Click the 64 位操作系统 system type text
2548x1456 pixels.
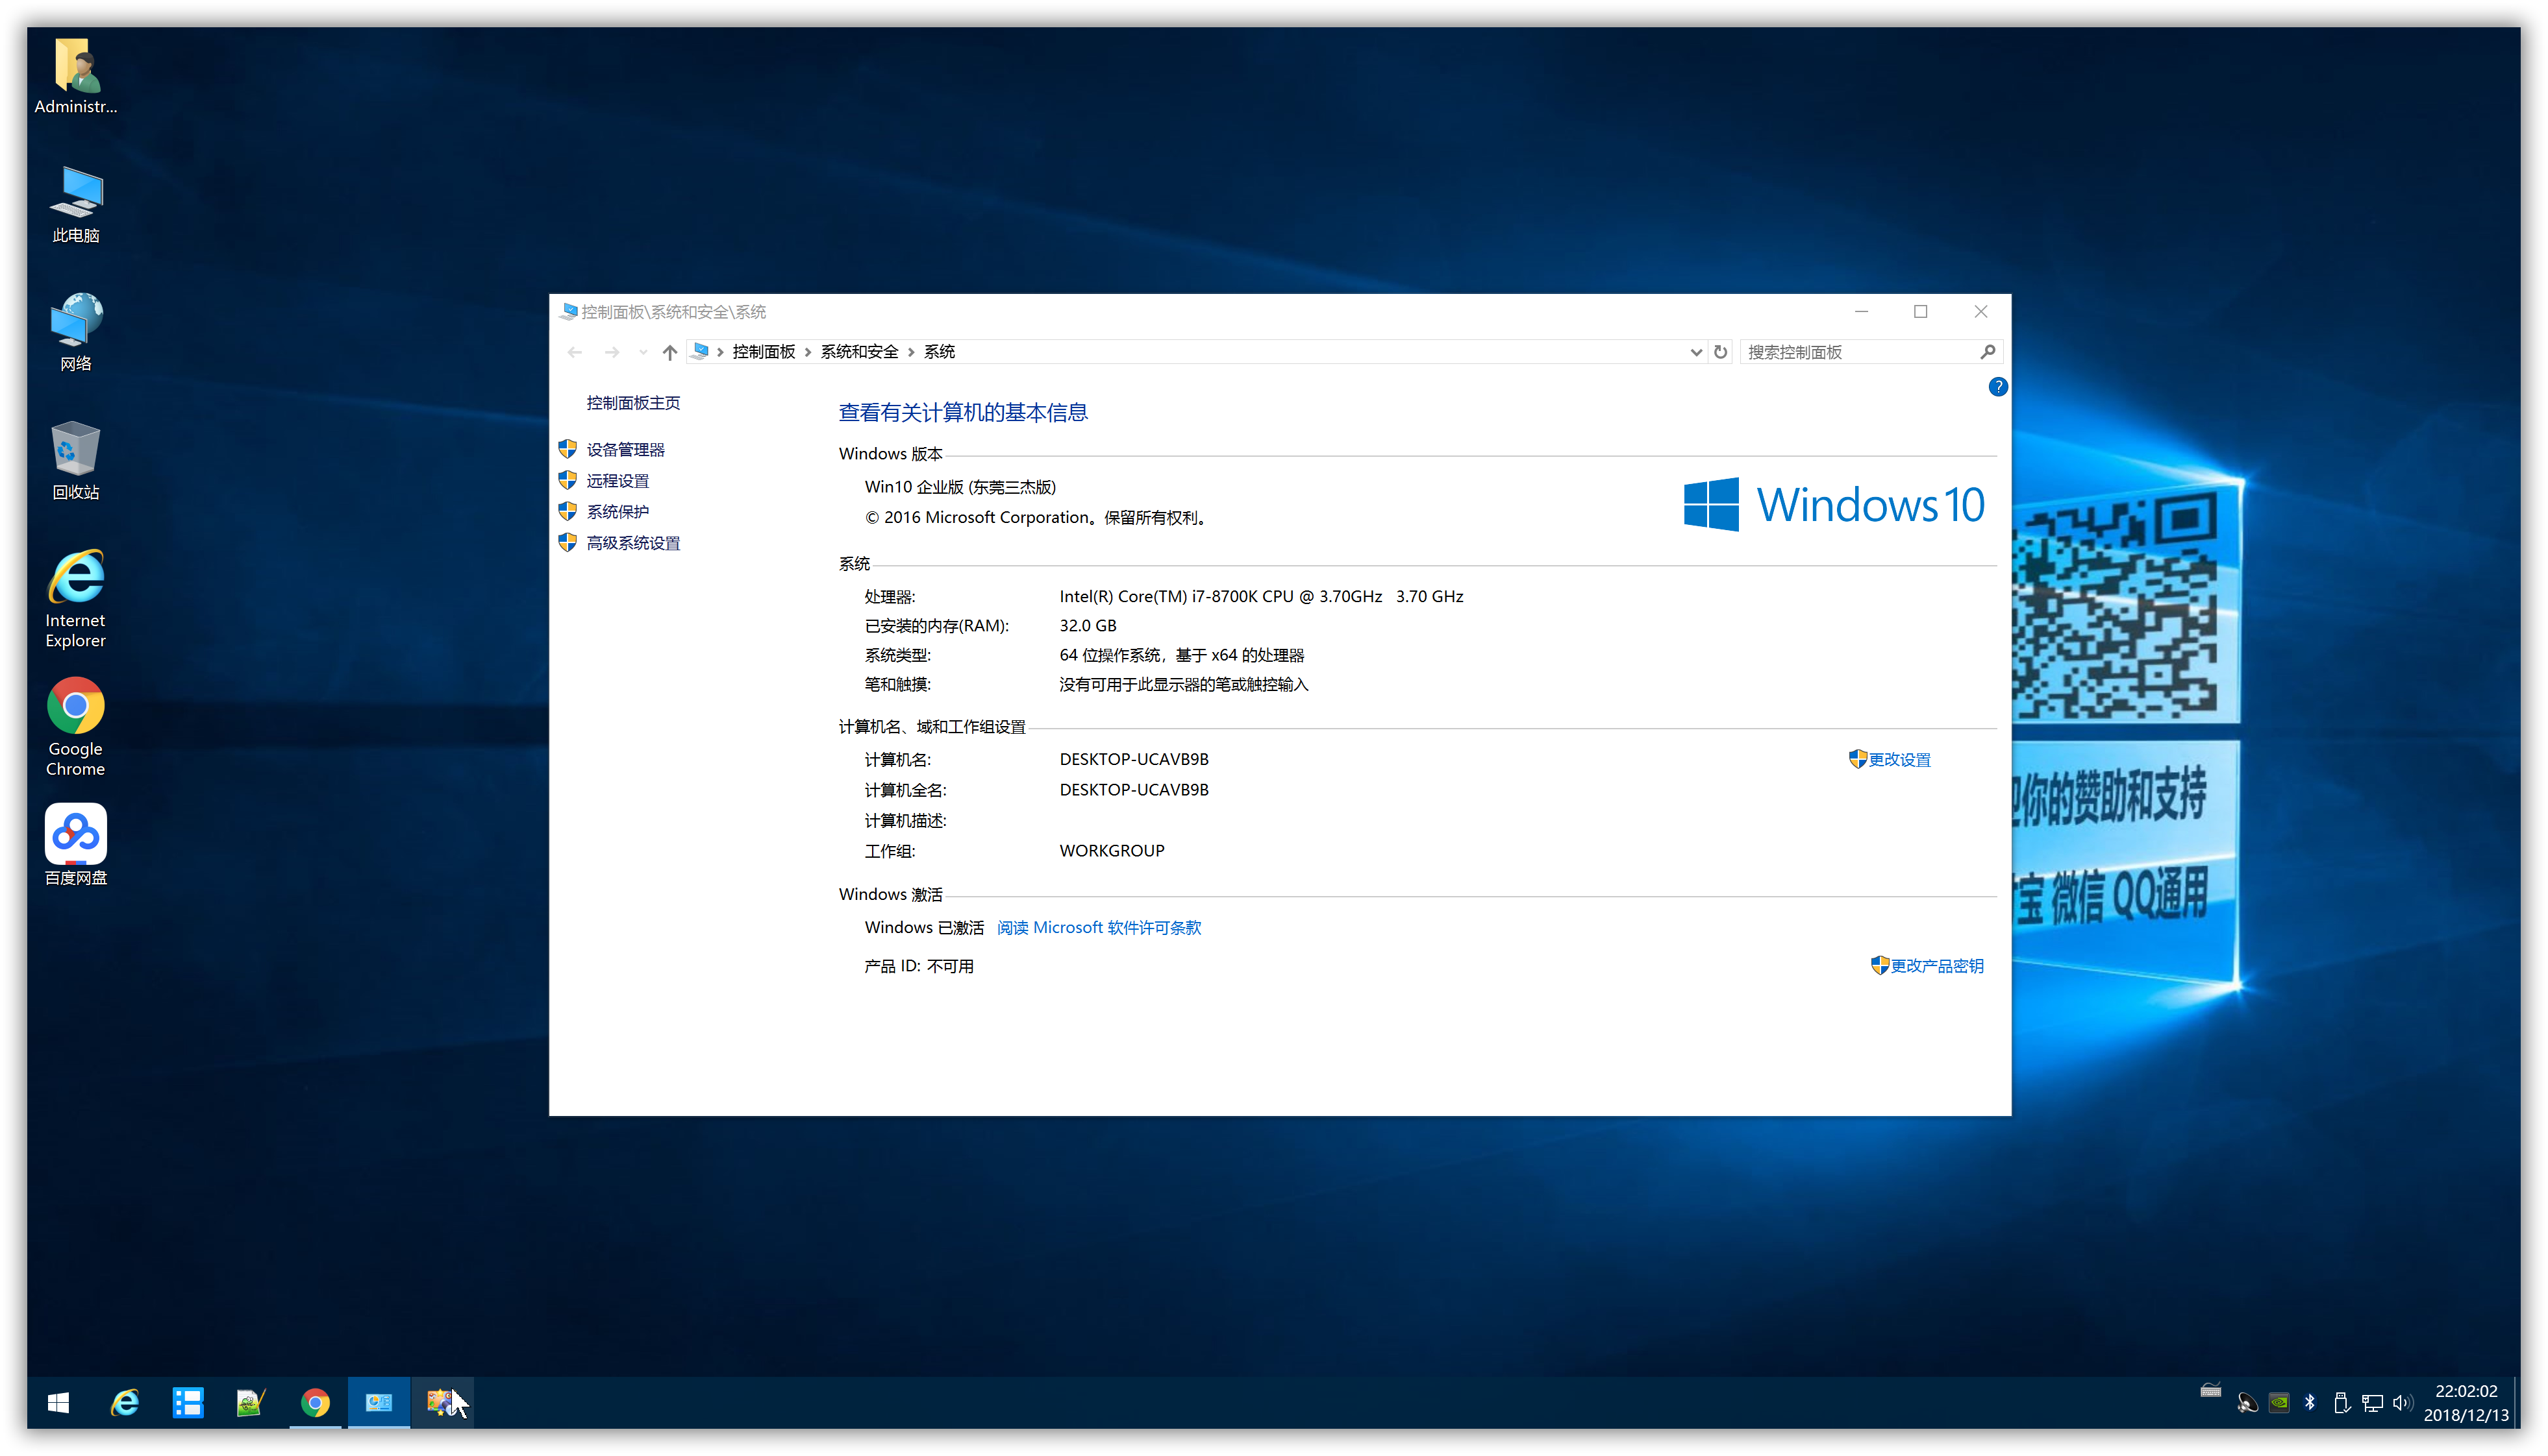tap(1181, 656)
